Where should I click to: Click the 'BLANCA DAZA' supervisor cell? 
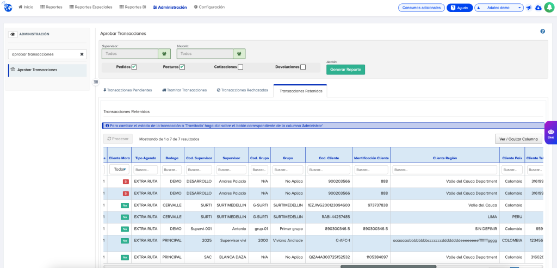[232, 257]
